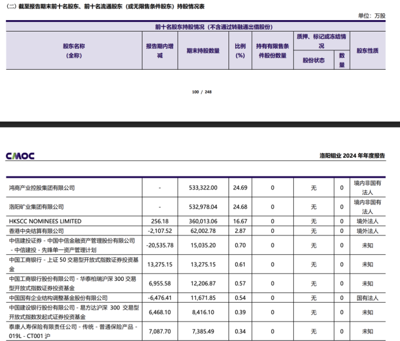Click the percentage 0.39
The height and width of the screenshot is (341, 400).
tap(240, 312)
